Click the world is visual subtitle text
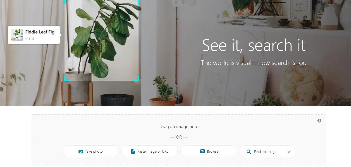 coord(254,63)
